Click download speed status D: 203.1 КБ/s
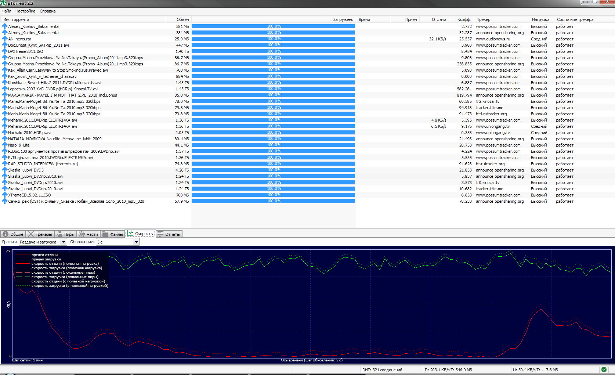 click(x=448, y=370)
